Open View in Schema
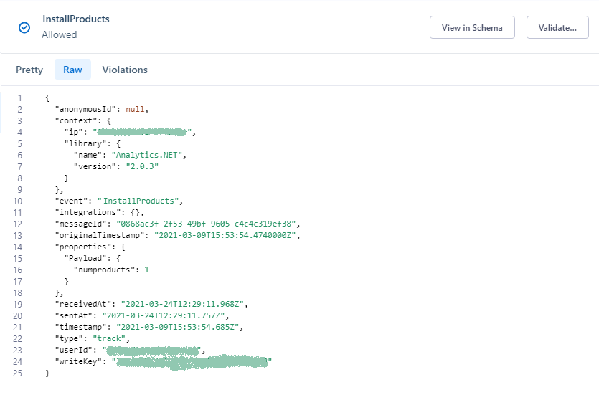Image resolution: width=599 pixels, height=405 pixels. pyautogui.click(x=472, y=27)
